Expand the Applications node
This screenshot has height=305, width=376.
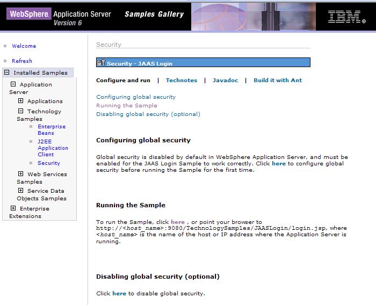pos(20,101)
